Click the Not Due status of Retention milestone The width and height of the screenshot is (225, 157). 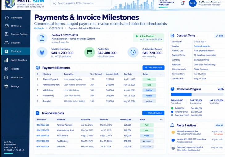pyautogui.click(x=149, y=101)
